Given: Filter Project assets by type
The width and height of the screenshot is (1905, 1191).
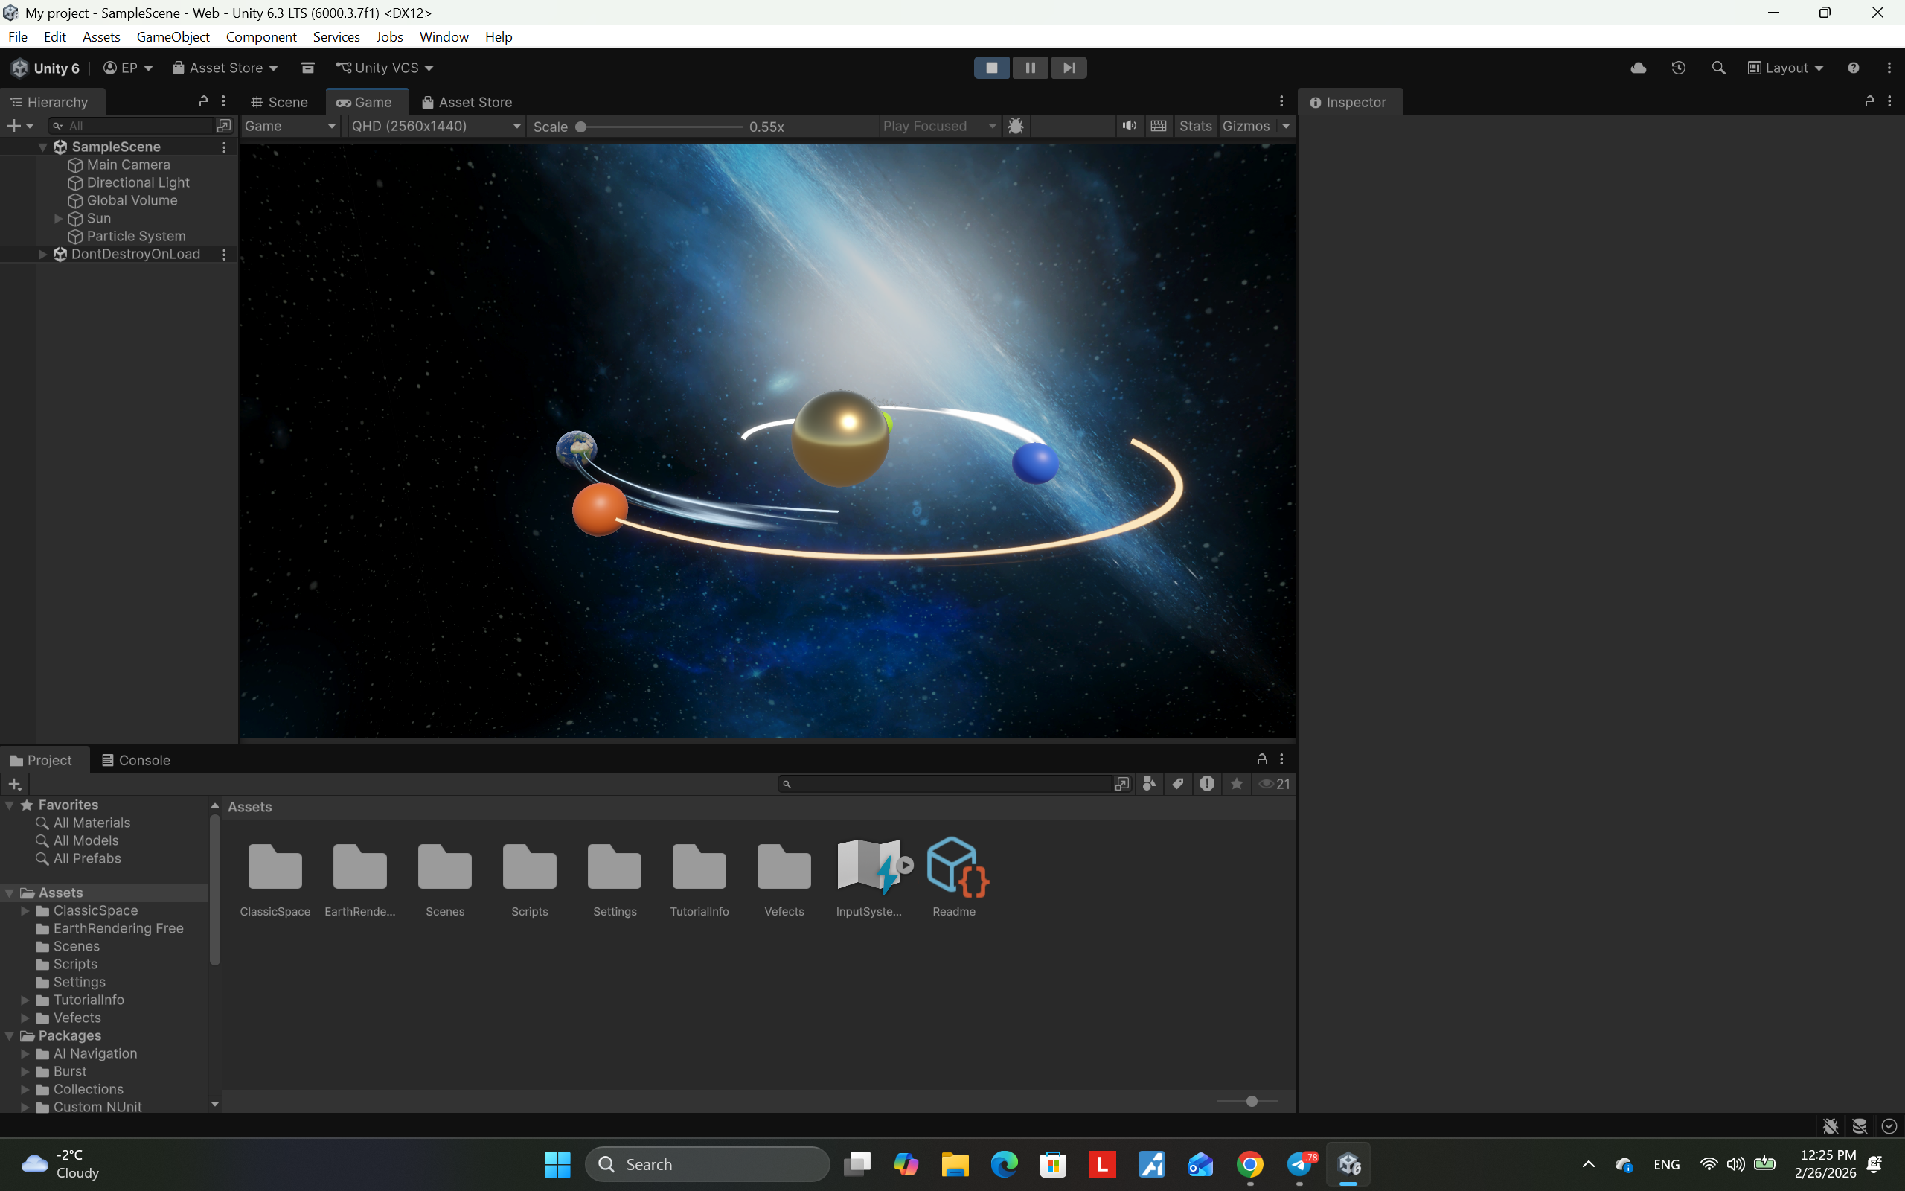Looking at the screenshot, I should point(1148,784).
